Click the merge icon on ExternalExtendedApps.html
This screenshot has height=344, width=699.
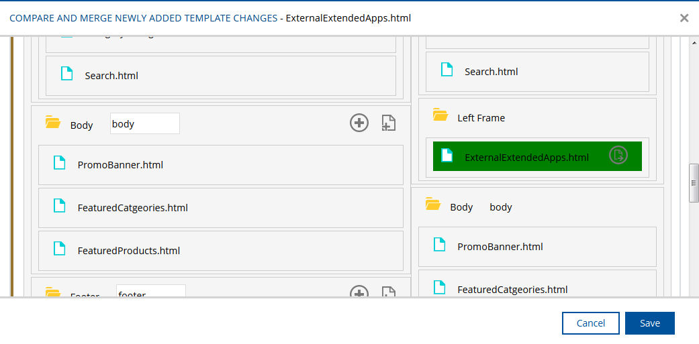(618, 156)
